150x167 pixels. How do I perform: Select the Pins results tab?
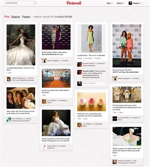7,17
